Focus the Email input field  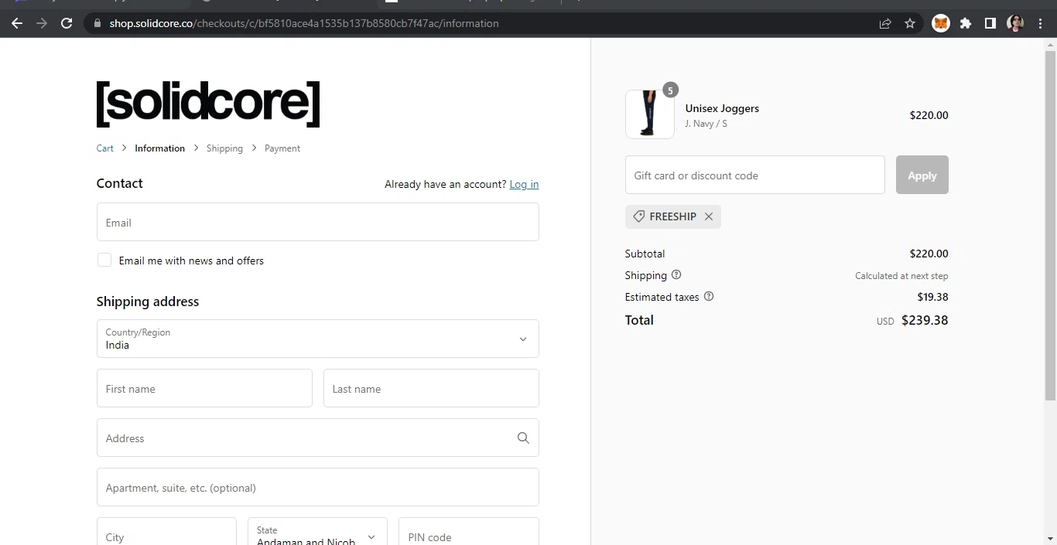coord(317,222)
